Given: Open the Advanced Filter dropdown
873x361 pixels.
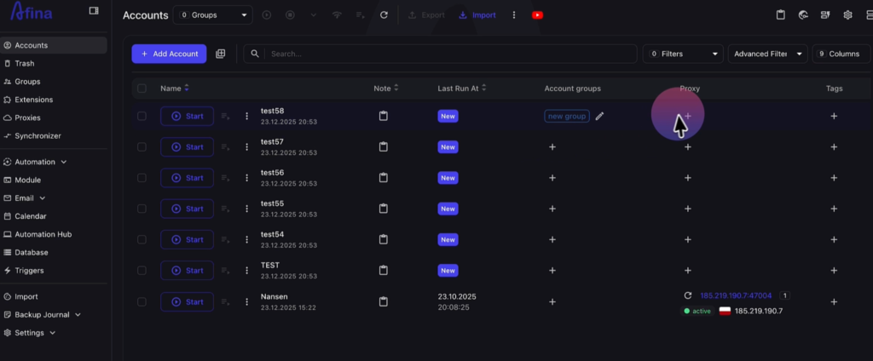Looking at the screenshot, I should (768, 54).
